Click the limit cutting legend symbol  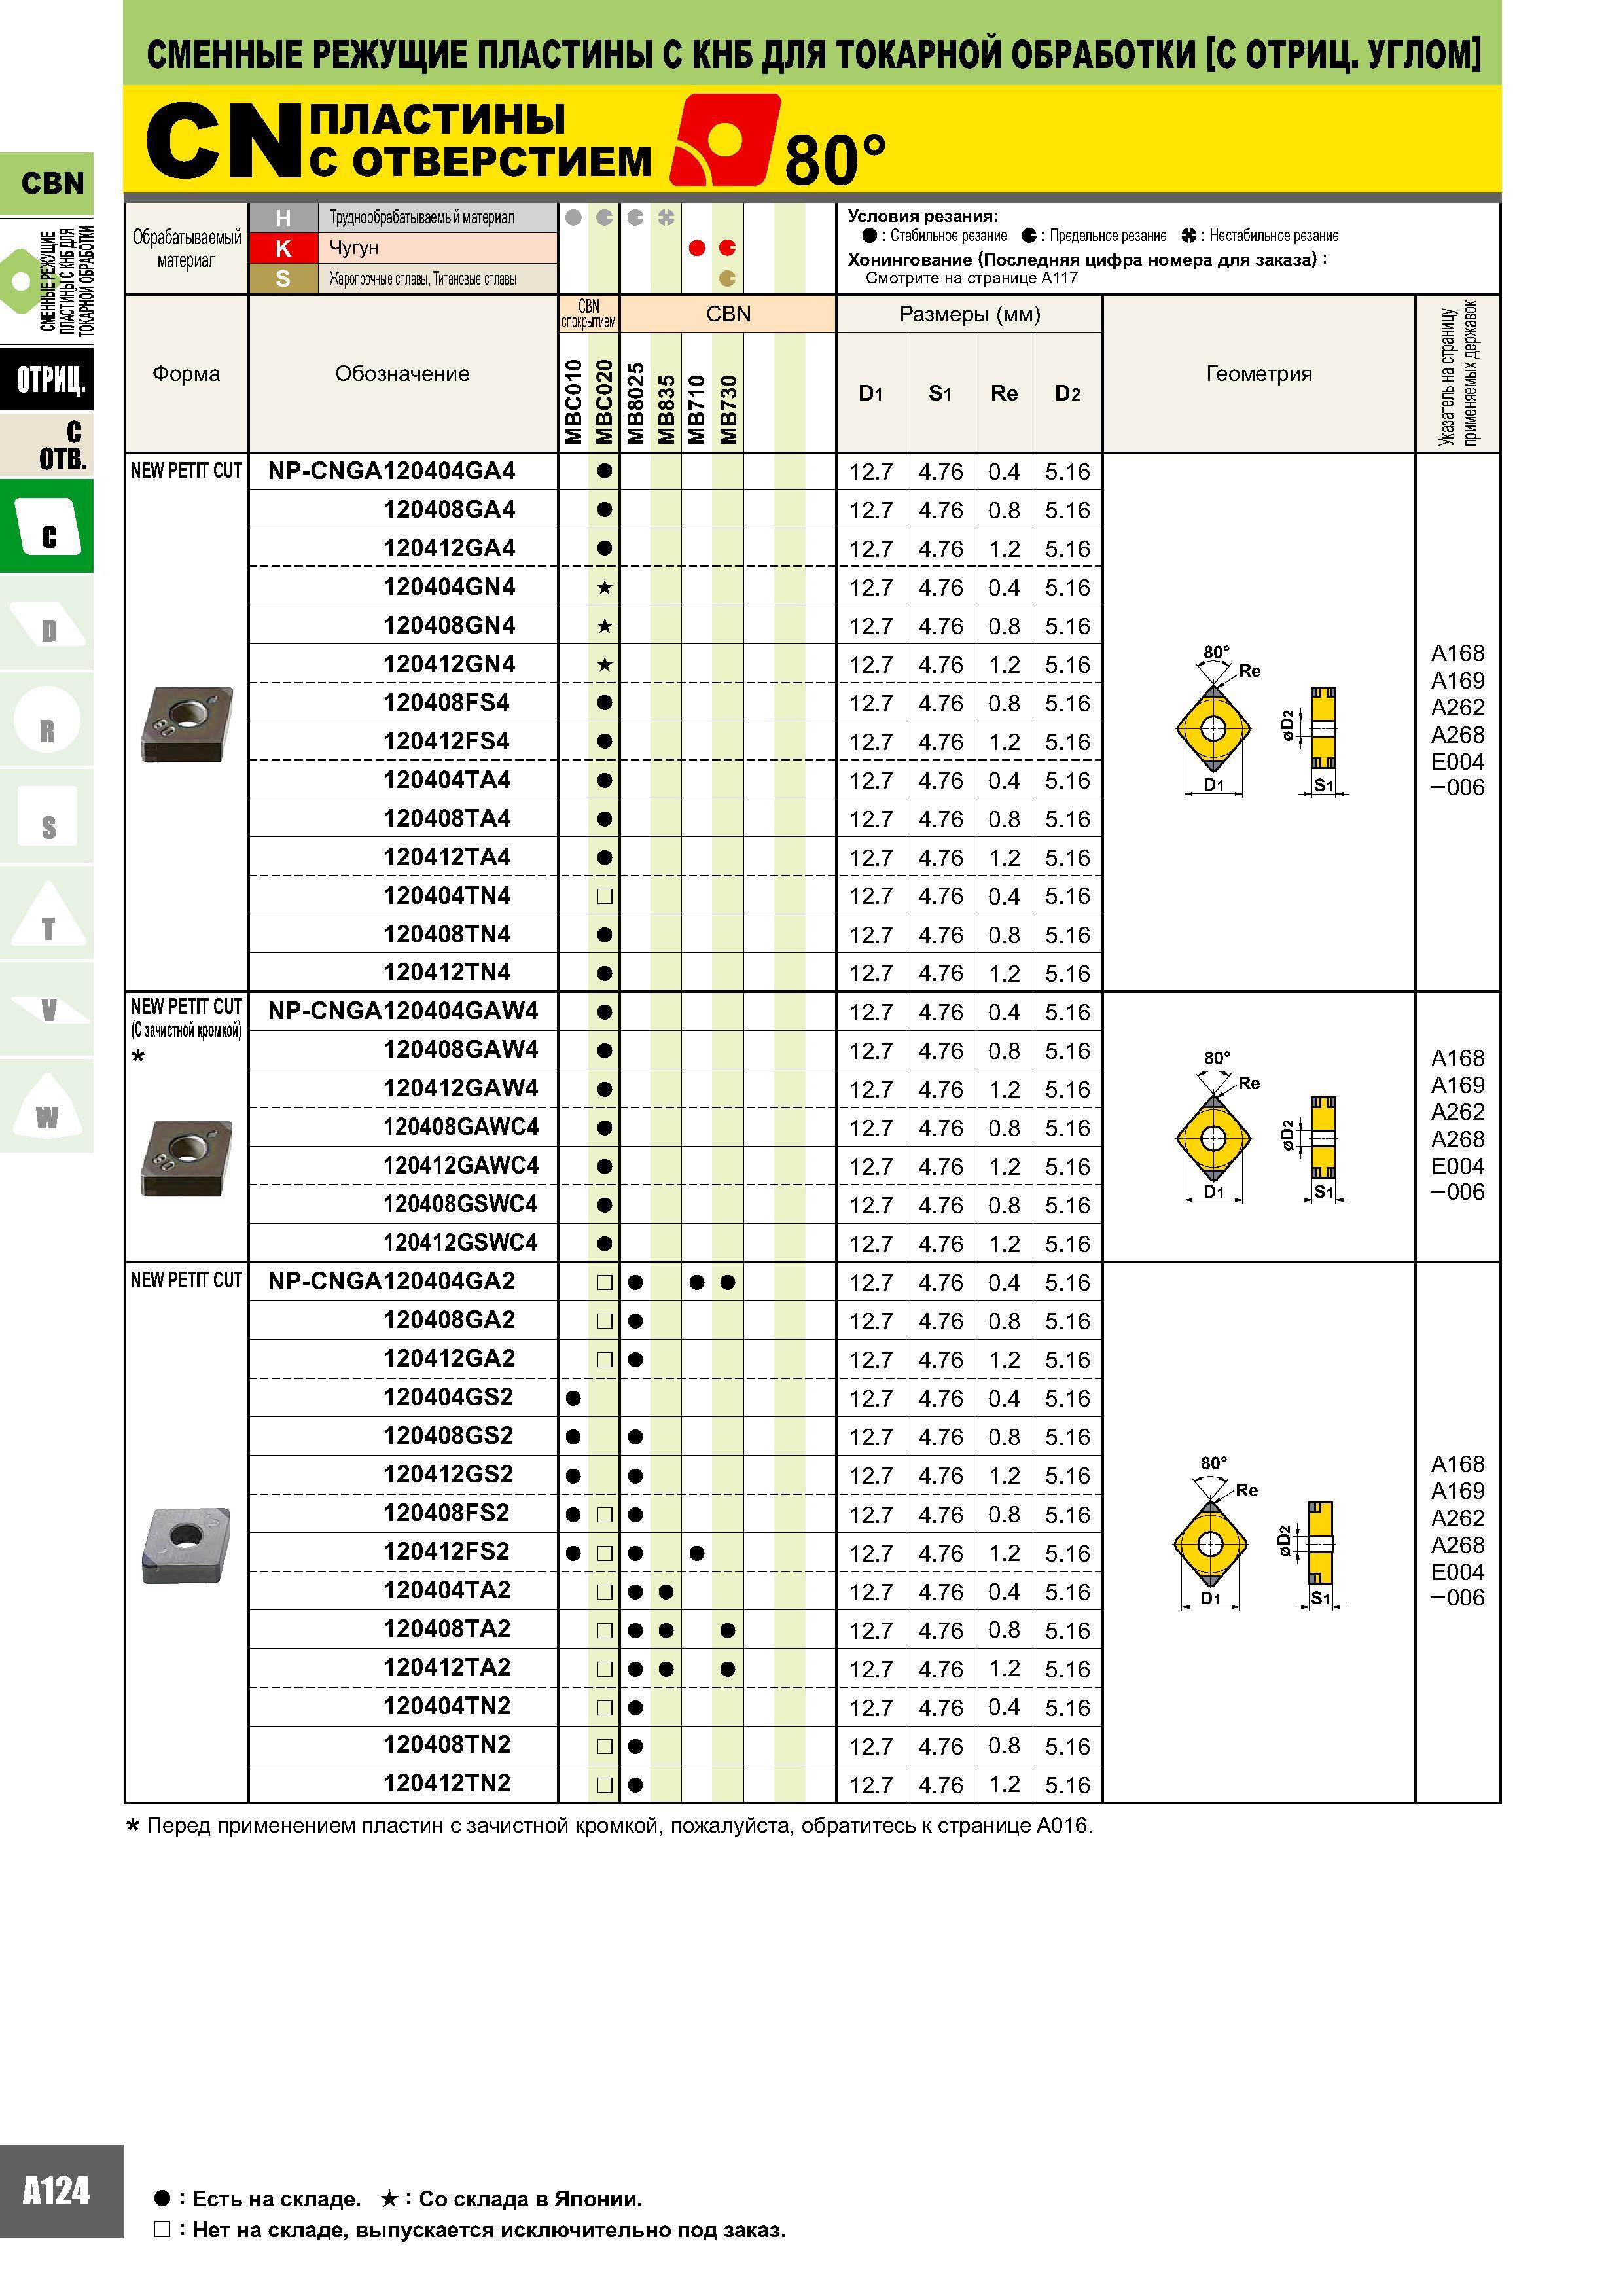pyautogui.click(x=1028, y=236)
